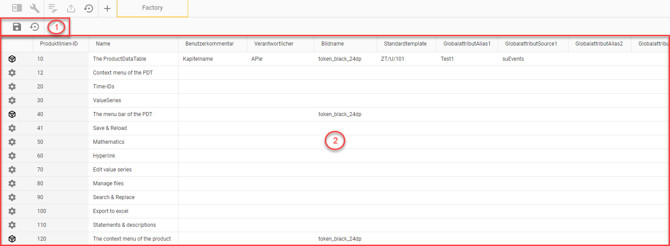Viewport: 670px width, 246px height.
Task: Click the reload icon beside the save icon
Action: [x=34, y=27]
